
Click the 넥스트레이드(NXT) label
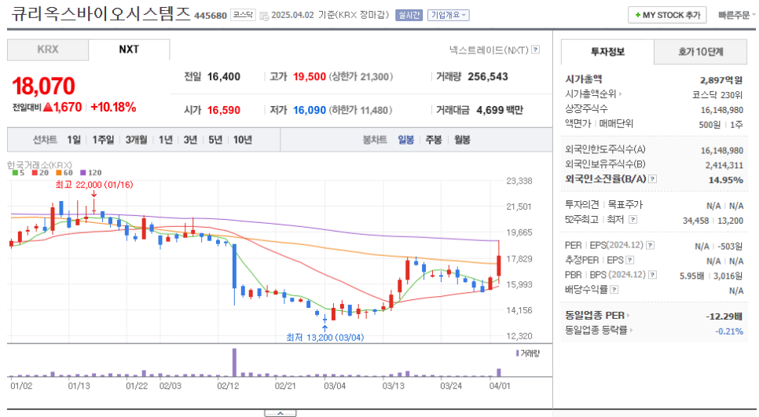tap(489, 49)
